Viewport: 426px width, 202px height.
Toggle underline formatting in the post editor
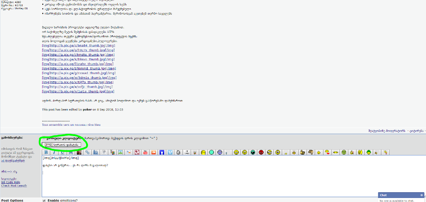coord(63,152)
